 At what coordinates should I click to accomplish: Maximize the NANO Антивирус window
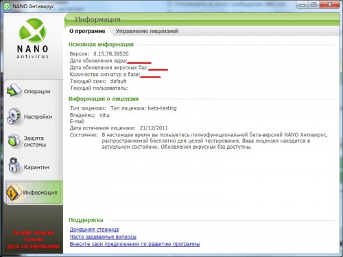pyautogui.click(x=314, y=5)
